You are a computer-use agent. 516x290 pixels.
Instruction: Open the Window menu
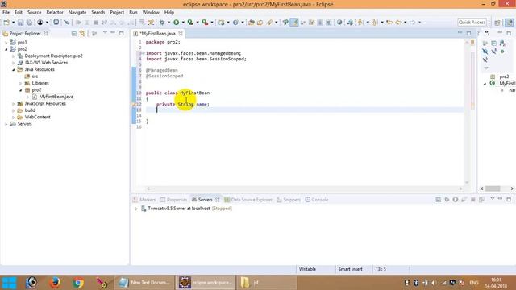coord(151,13)
